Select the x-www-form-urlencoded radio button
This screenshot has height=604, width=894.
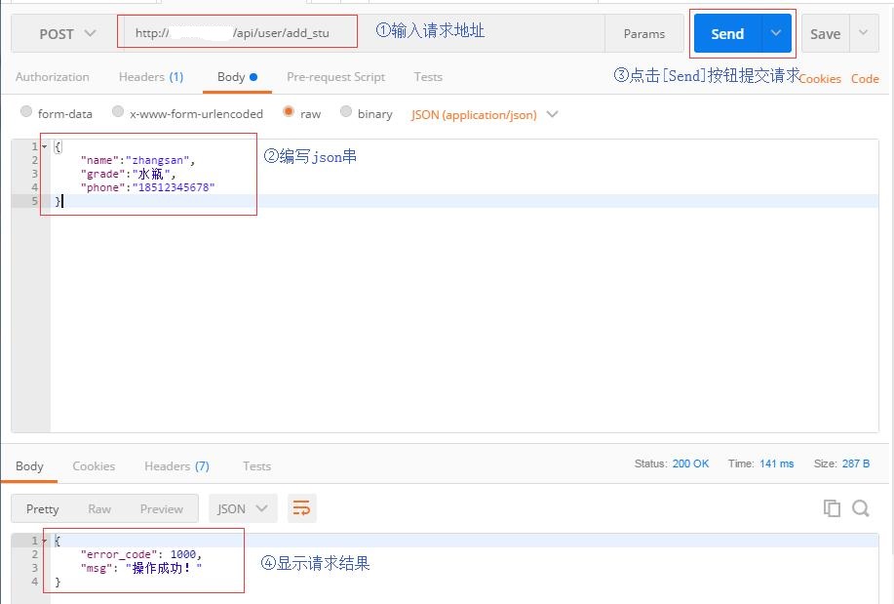pos(118,111)
